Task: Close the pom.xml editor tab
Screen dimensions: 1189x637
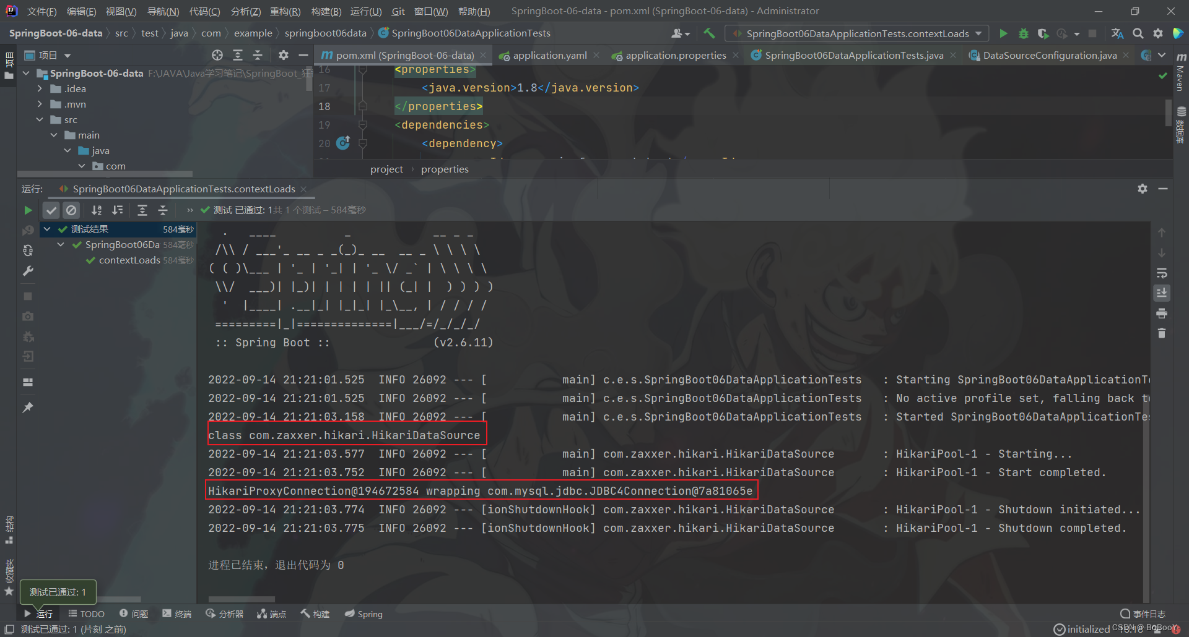Action: click(x=484, y=55)
